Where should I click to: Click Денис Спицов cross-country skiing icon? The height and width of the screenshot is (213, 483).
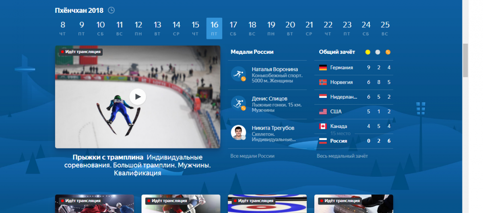coord(239,103)
